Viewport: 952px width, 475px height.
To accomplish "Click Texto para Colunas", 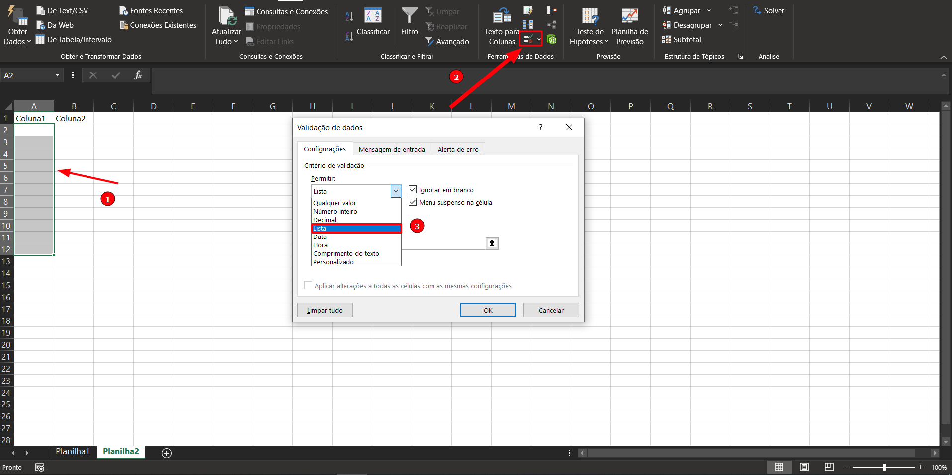I will pos(502,26).
